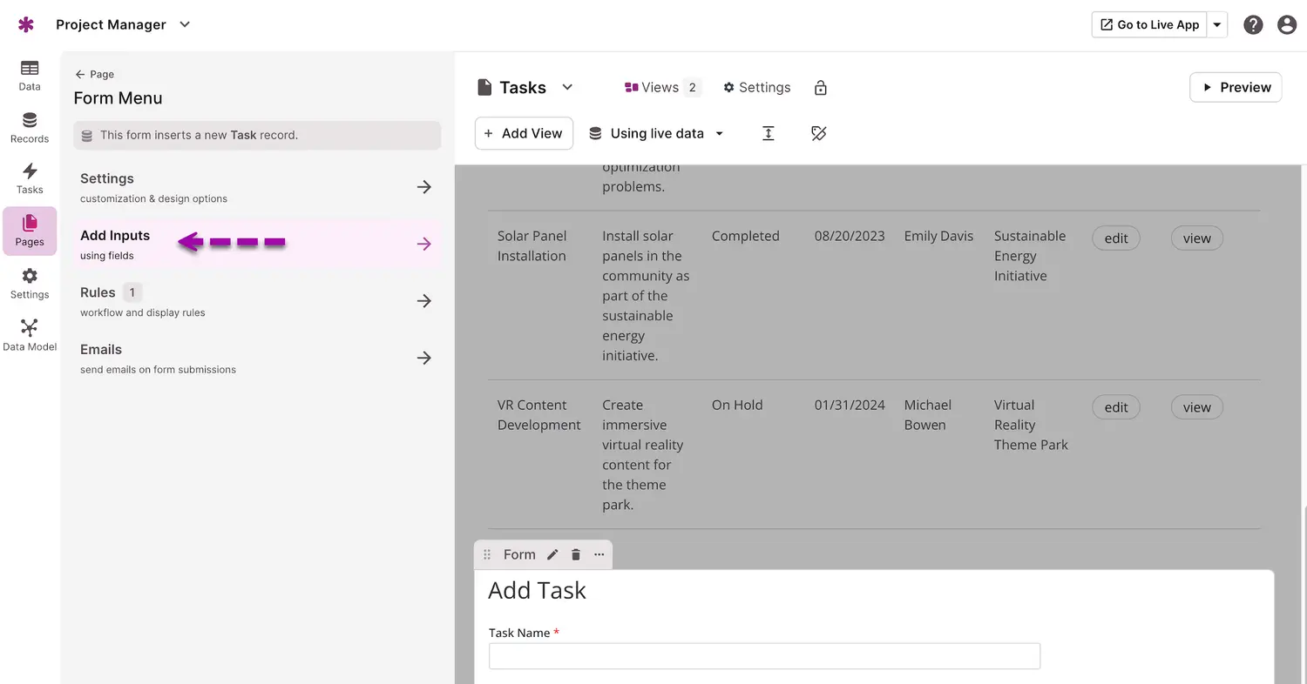Expand the Tasks page dropdown
This screenshot has width=1307, height=684.
[567, 87]
